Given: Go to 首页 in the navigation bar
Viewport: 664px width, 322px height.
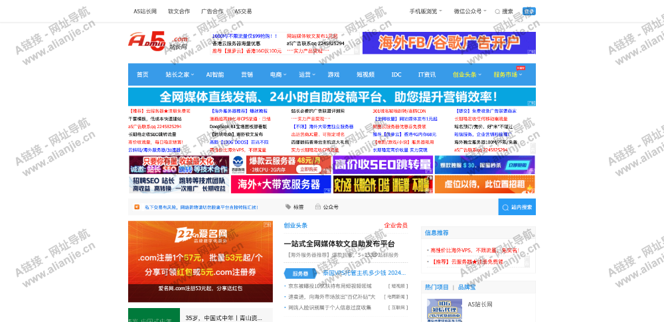Looking at the screenshot, I should pyautogui.click(x=142, y=74).
